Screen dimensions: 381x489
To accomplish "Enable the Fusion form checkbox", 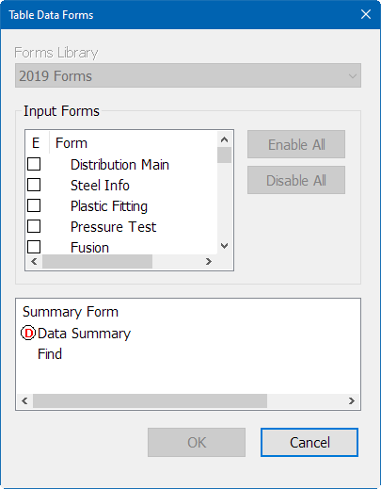I will point(34,247).
